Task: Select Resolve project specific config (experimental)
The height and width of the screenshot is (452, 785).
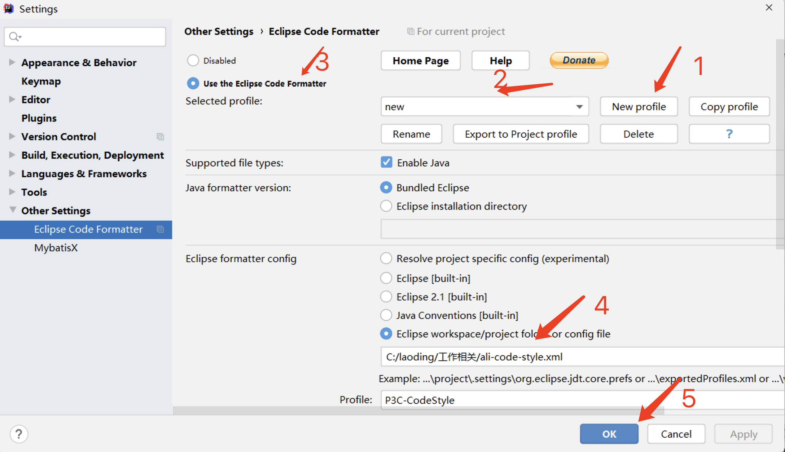Action: click(x=386, y=258)
